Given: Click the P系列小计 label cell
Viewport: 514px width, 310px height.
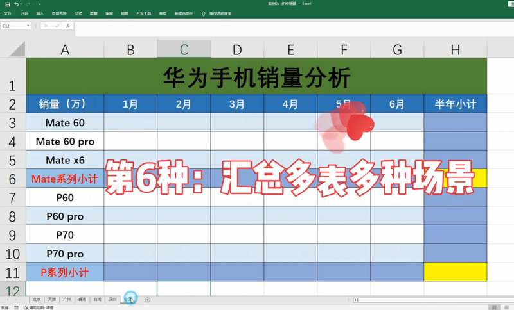Looking at the screenshot, I should [65, 272].
